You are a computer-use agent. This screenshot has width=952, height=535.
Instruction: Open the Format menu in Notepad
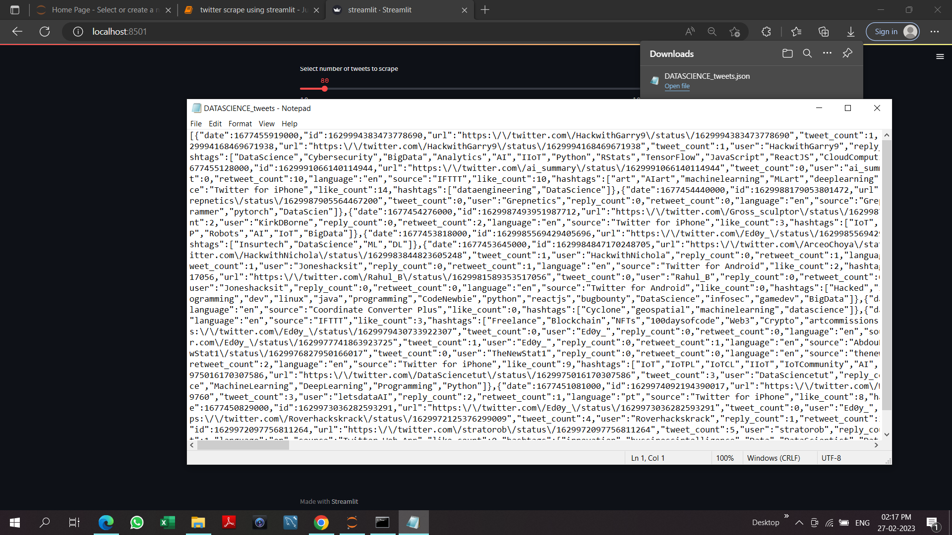click(x=240, y=123)
